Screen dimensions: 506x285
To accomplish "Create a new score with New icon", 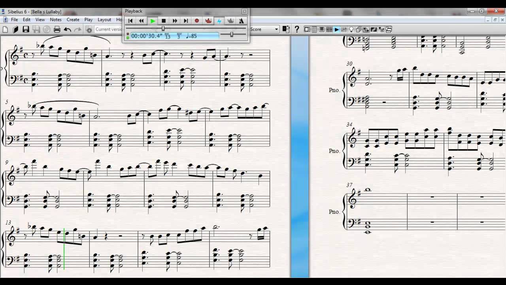I will (6, 29).
